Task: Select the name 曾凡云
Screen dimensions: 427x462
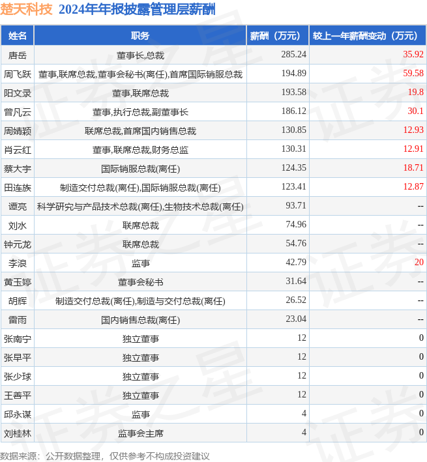Action: click(18, 111)
